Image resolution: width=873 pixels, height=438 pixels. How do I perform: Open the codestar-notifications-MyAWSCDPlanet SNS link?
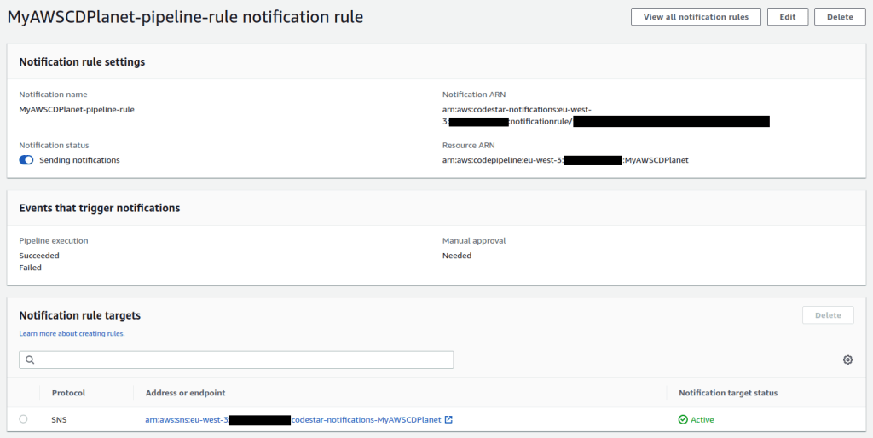[366, 419]
